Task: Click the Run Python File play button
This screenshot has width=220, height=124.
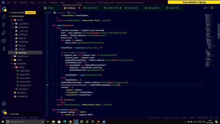Action: tap(205, 8)
